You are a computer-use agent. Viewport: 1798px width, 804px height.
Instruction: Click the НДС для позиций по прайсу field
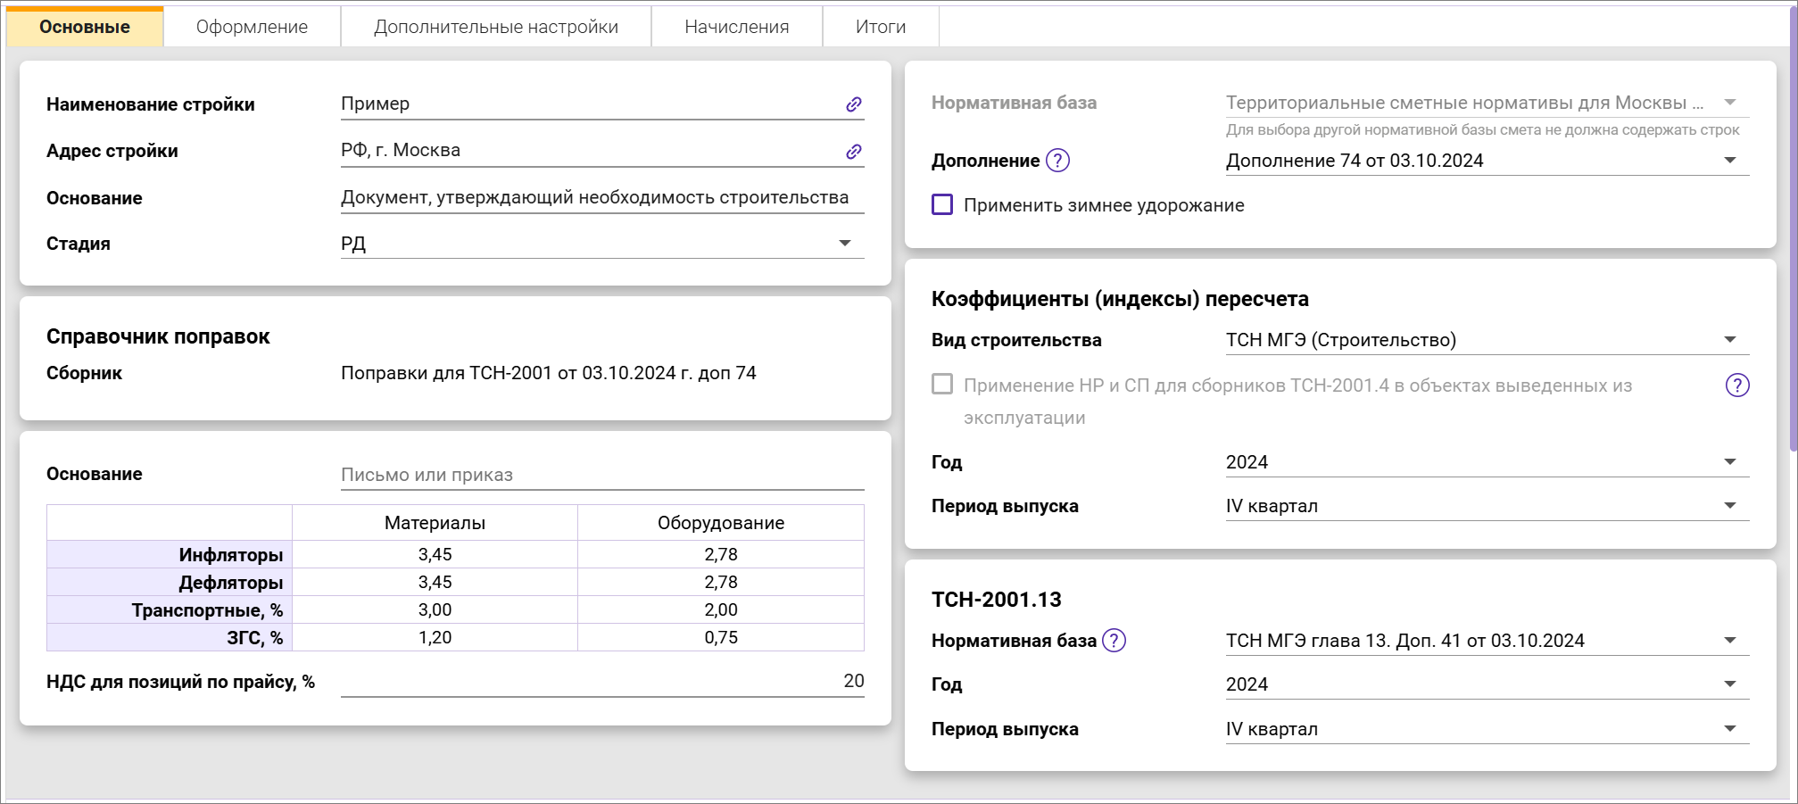(601, 682)
